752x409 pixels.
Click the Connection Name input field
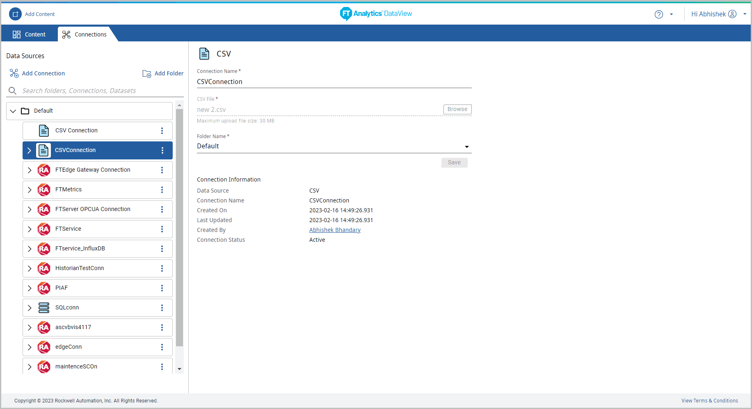pos(334,82)
